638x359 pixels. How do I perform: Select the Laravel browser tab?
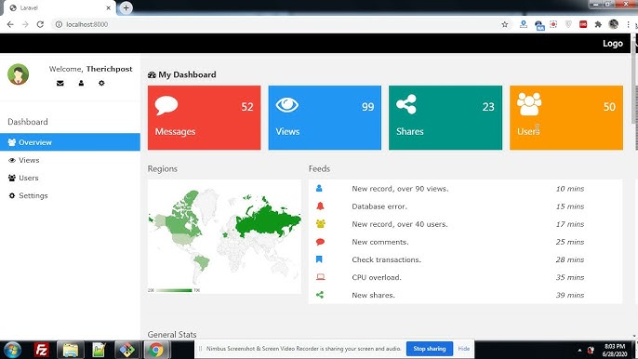tap(59, 8)
